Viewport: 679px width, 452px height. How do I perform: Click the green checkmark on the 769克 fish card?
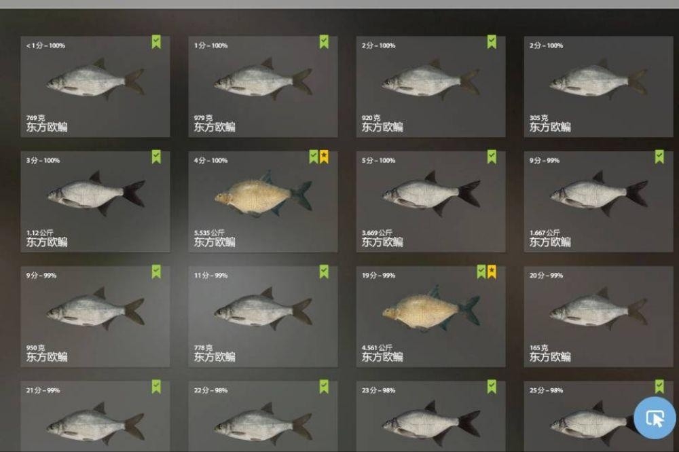point(156,42)
